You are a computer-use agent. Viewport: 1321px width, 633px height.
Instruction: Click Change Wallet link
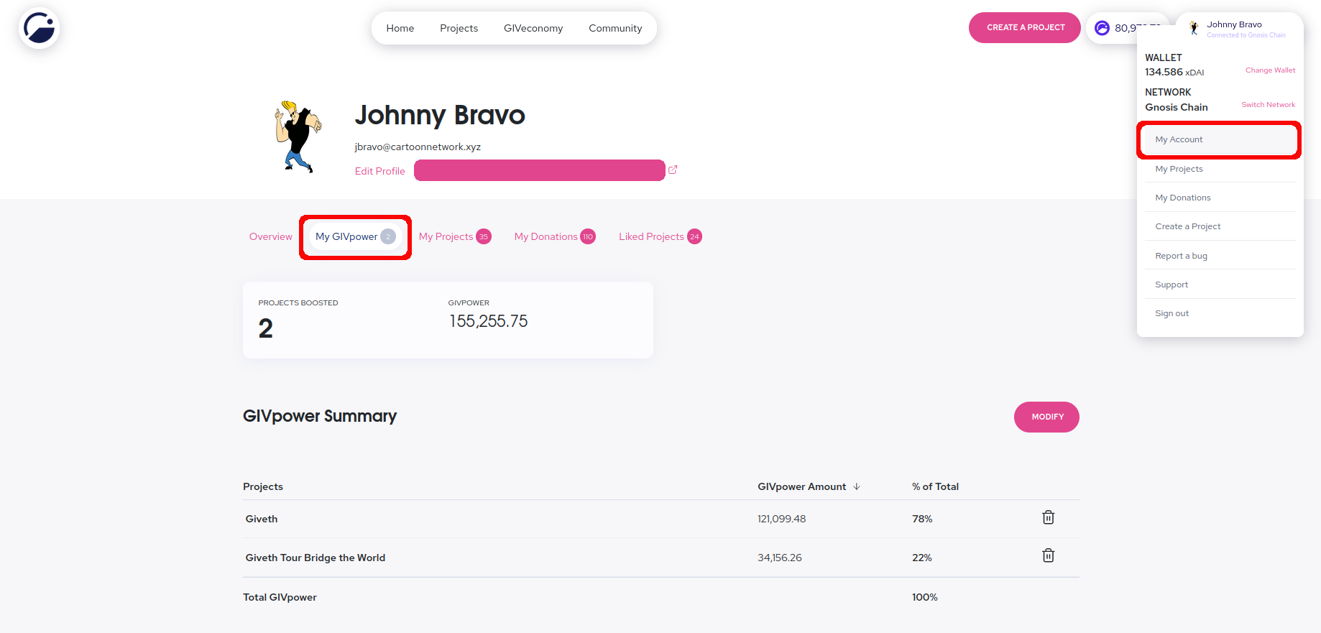[1270, 70]
